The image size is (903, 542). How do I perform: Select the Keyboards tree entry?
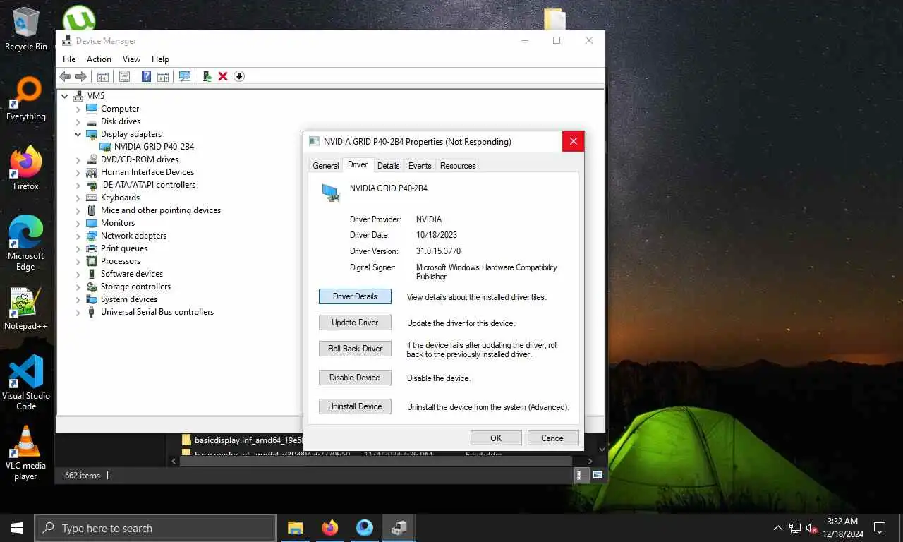pyautogui.click(x=120, y=198)
